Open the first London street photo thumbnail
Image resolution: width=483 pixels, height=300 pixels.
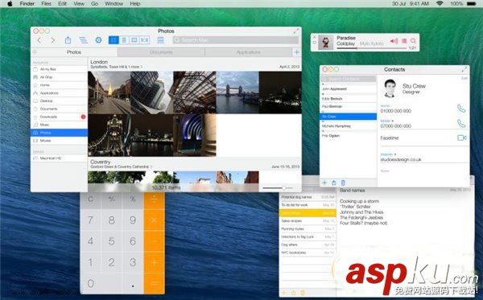pyautogui.click(x=109, y=92)
